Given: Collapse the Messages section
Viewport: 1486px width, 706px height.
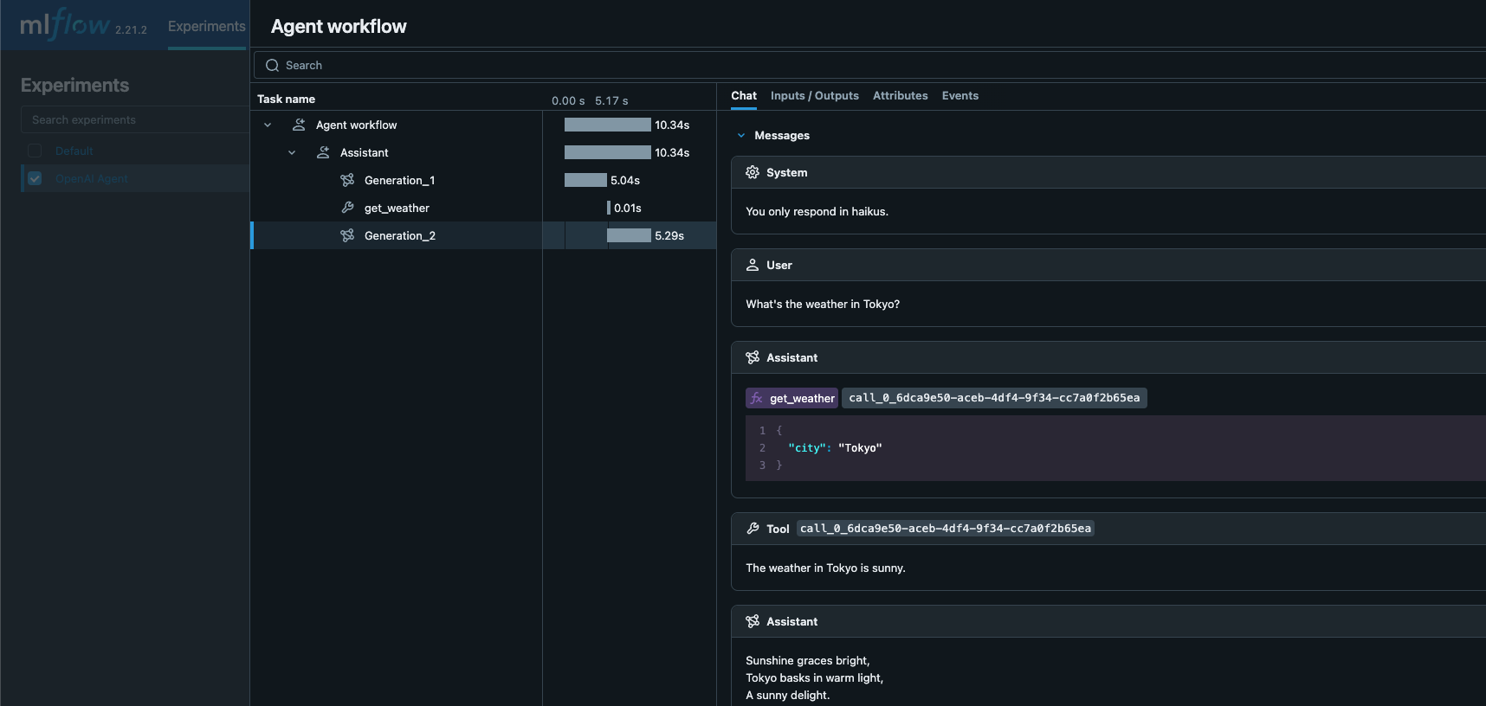Looking at the screenshot, I should 741,136.
